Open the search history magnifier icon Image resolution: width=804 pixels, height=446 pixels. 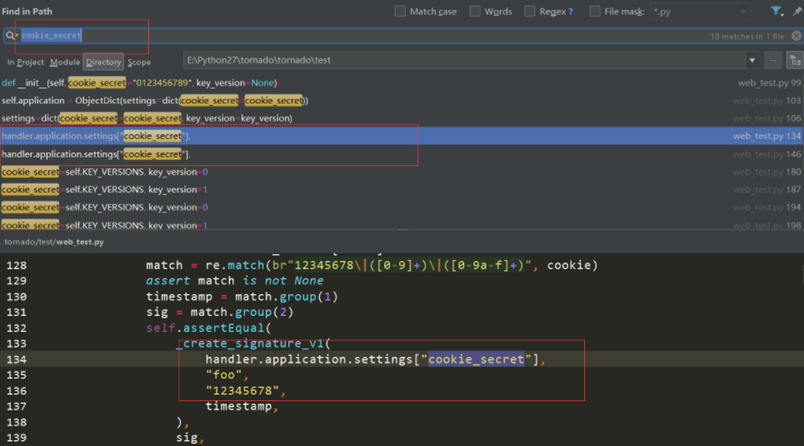(12, 36)
